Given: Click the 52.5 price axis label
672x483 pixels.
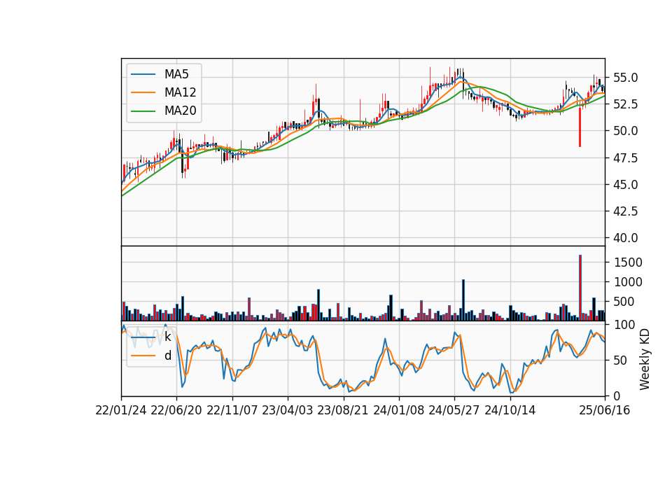Looking at the screenshot, I should 625,104.
